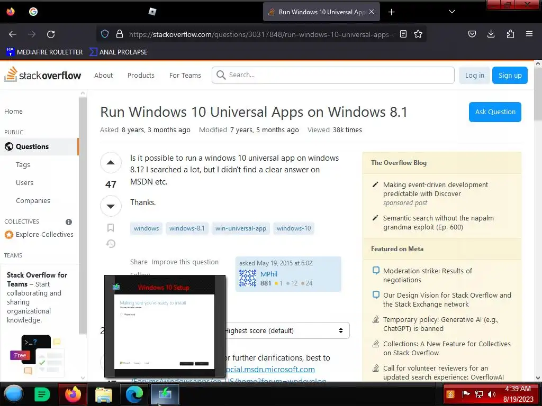The height and width of the screenshot is (406, 542).
Task: Select the Run Windows 10 Universal Apps tab
Action: 321,12
